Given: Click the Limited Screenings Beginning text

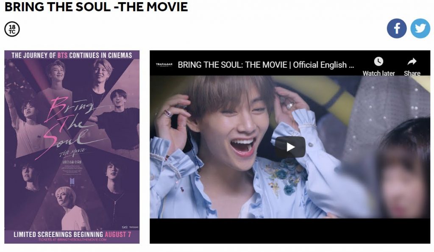Looking at the screenshot, I should (x=58, y=234).
